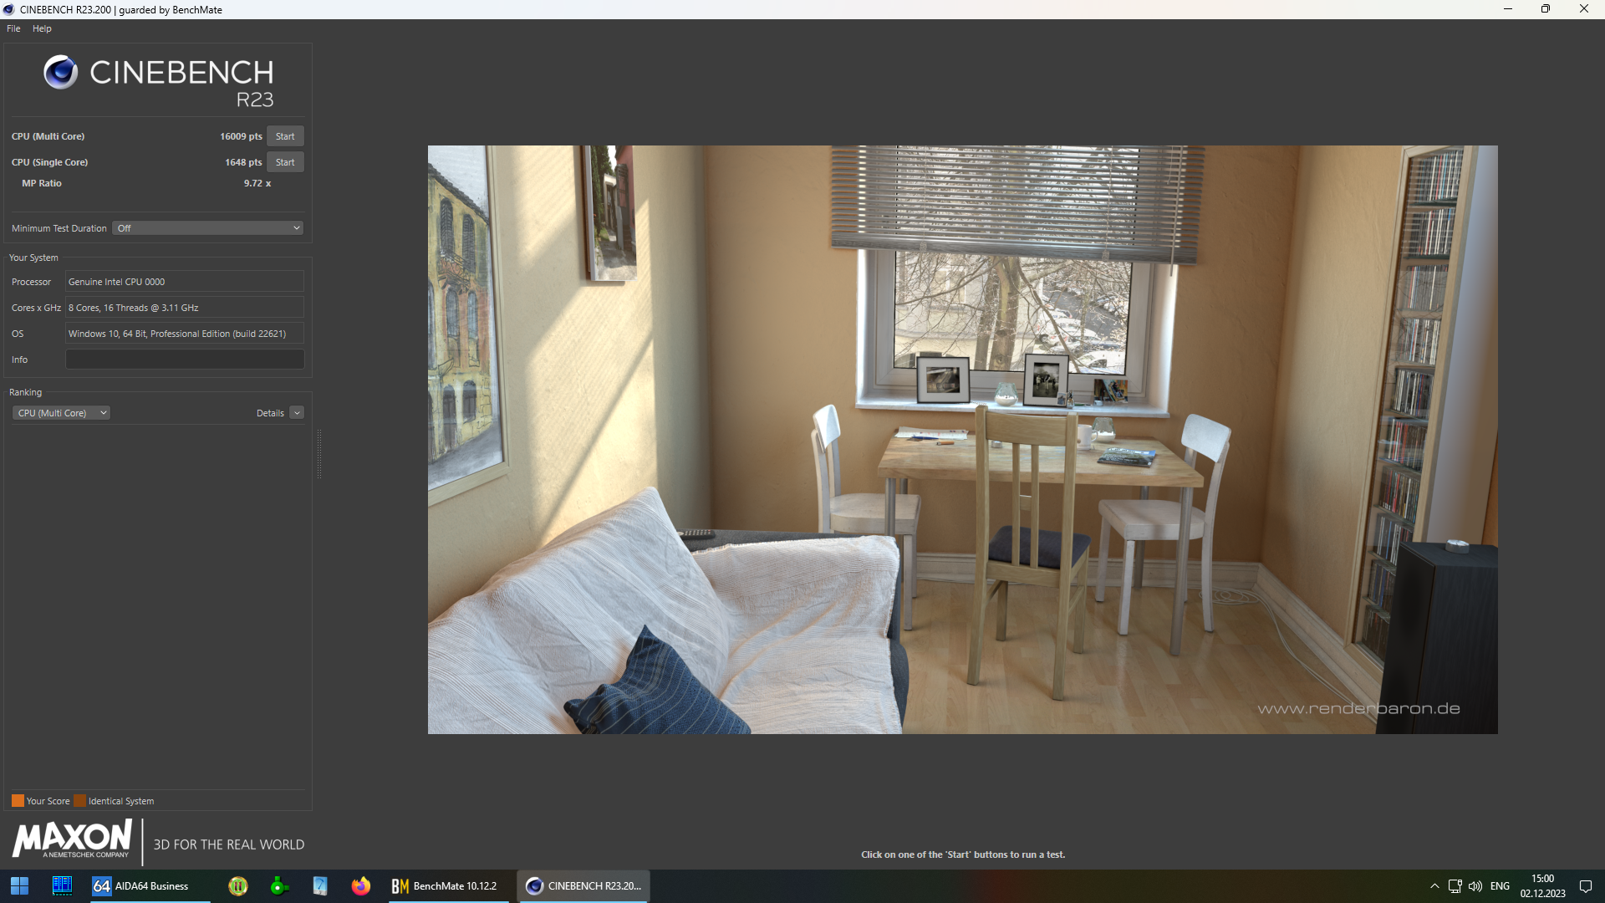This screenshot has width=1605, height=903.
Task: Click the CINEBENCH R23 taskbar button
Action: point(584,886)
